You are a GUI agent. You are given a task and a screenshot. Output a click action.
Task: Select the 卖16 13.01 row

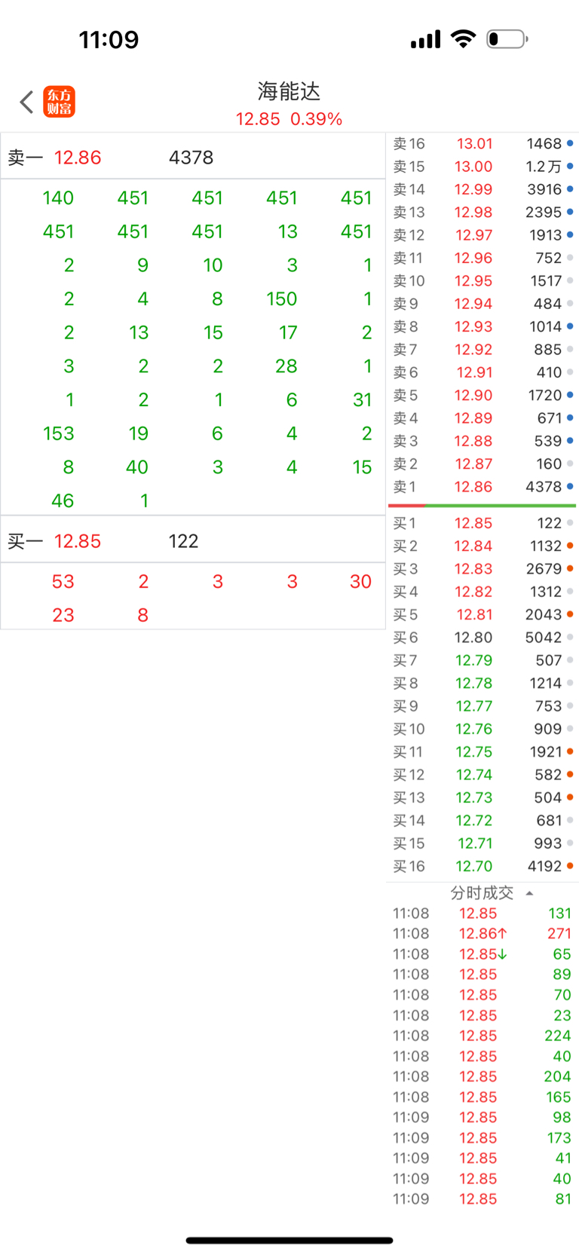482,143
